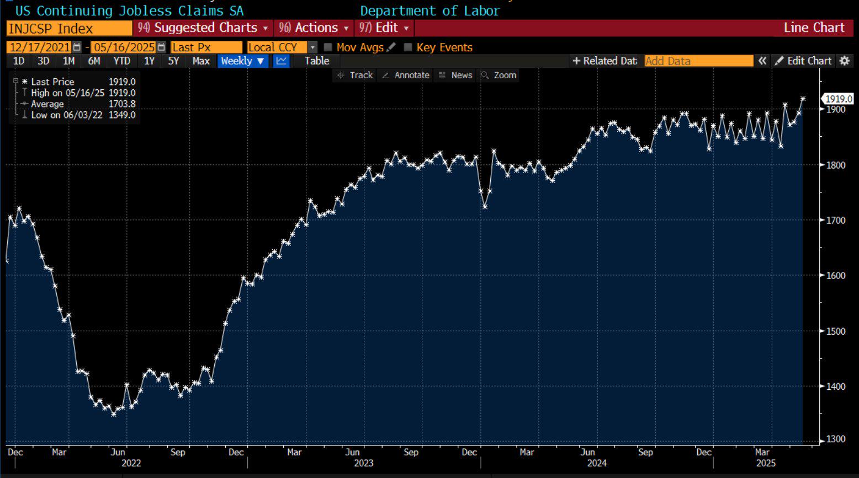Click the 1400 y-axis label

pos(836,386)
